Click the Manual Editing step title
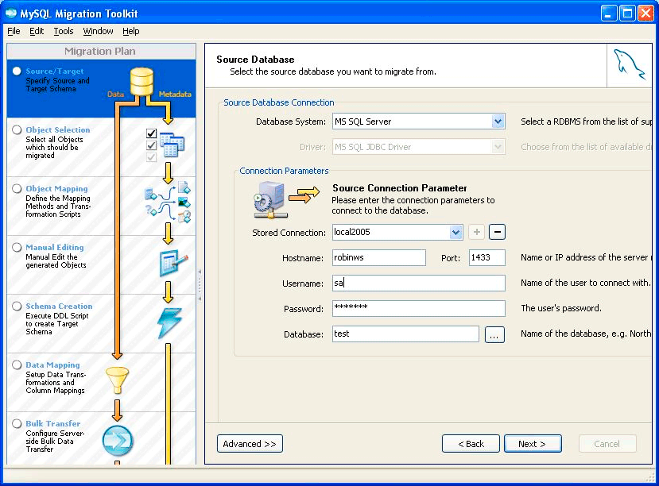Image resolution: width=659 pixels, height=486 pixels. click(x=55, y=247)
